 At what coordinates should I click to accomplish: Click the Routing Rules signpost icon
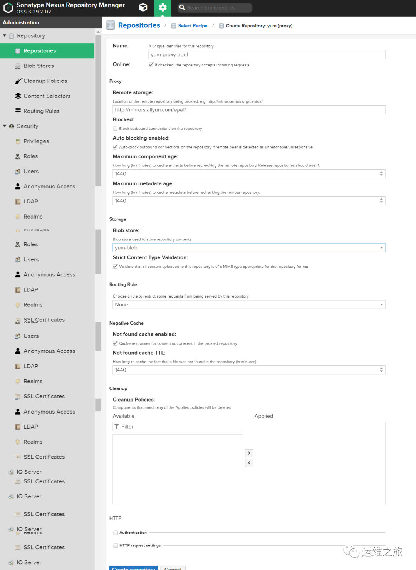click(18, 111)
